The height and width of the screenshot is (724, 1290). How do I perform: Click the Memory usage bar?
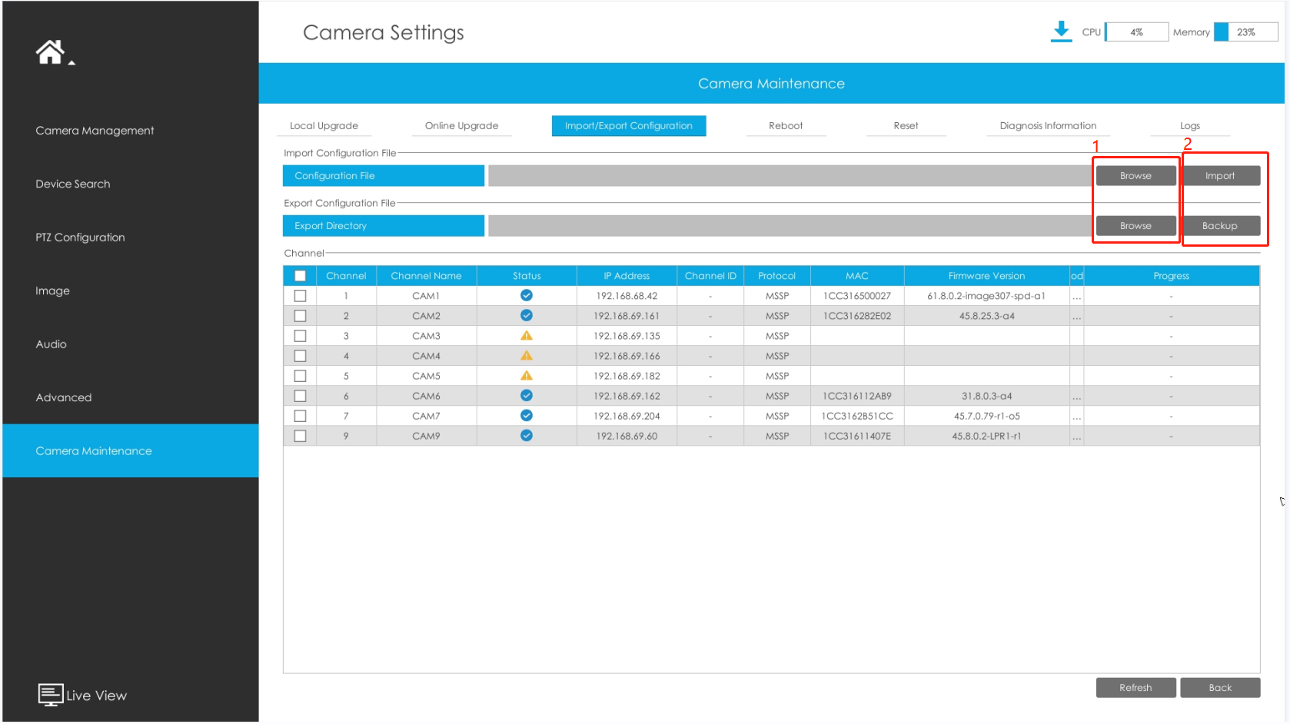click(x=1245, y=32)
